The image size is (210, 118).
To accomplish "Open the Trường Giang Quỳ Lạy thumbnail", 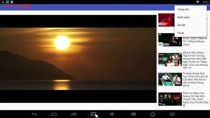I will [170, 79].
